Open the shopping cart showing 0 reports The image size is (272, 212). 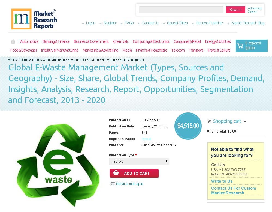tap(251, 46)
